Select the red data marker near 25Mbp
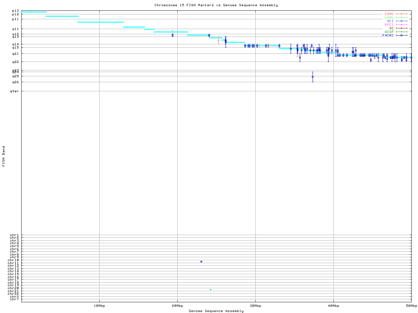The width and height of the screenshot is (418, 313). [x=218, y=40]
